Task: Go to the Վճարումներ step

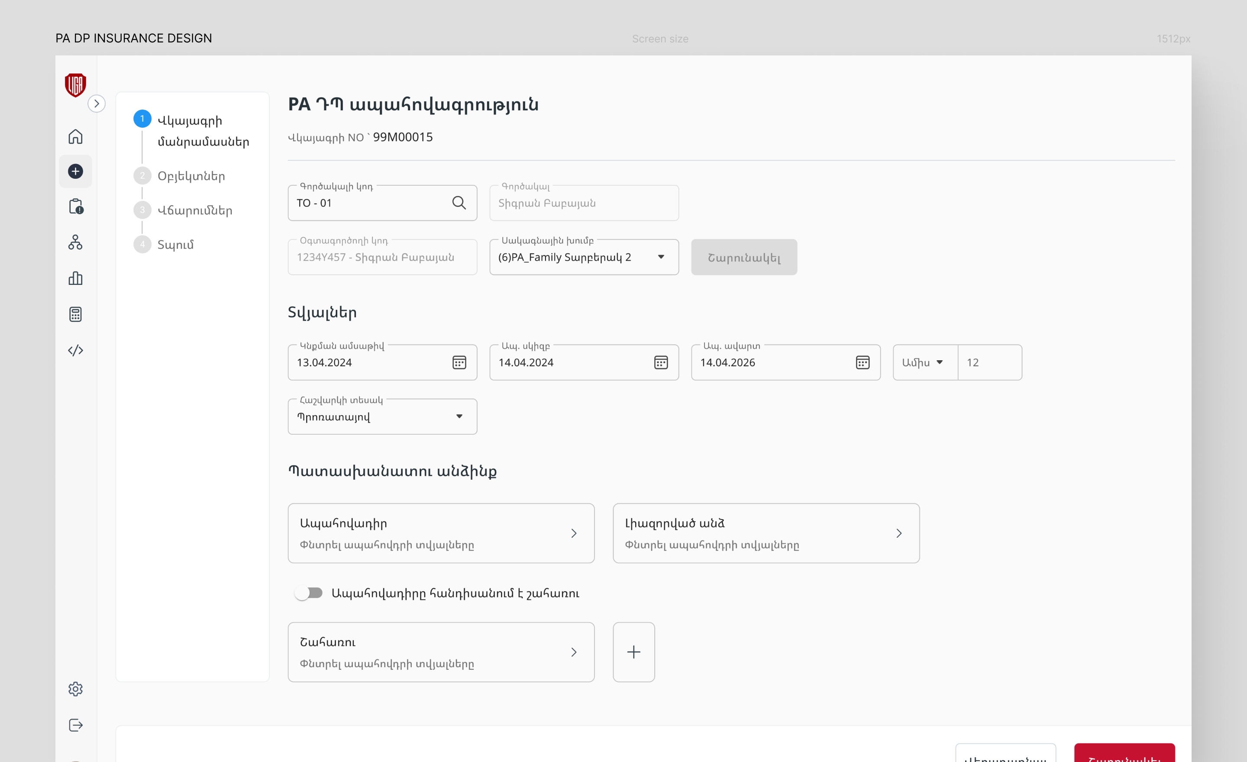Action: pos(194,210)
